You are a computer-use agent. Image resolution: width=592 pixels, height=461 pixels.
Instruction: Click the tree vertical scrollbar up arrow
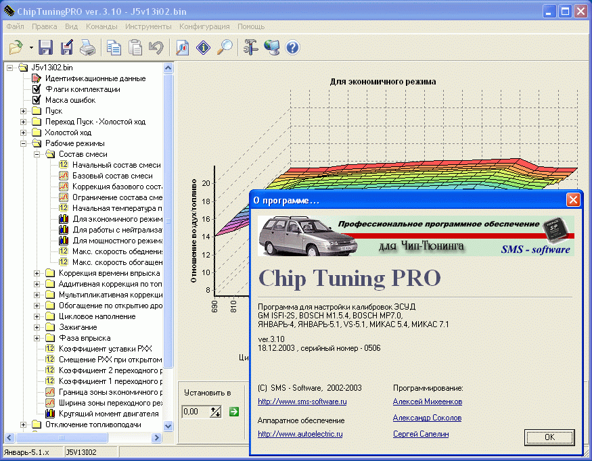tap(168, 68)
